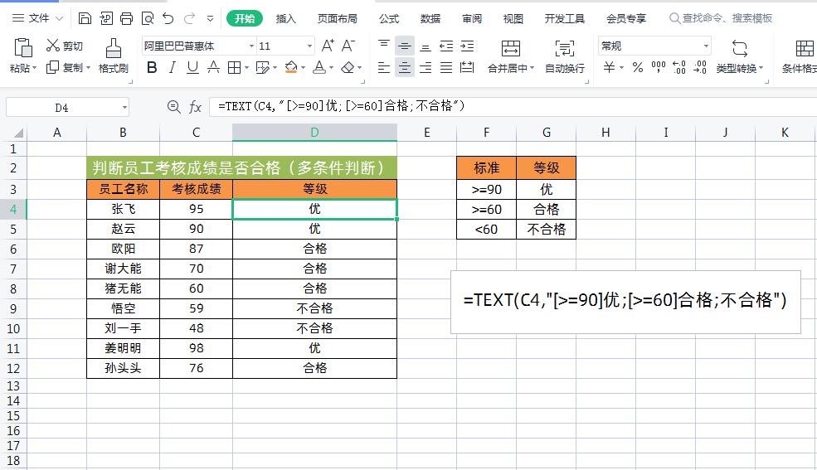
Task: Click the conditional formatting button
Action: pyautogui.click(x=800, y=56)
